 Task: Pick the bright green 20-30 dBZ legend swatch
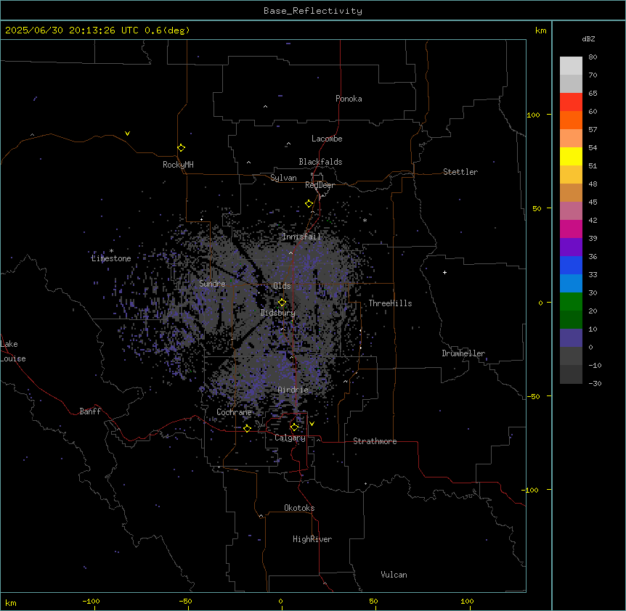(571, 302)
